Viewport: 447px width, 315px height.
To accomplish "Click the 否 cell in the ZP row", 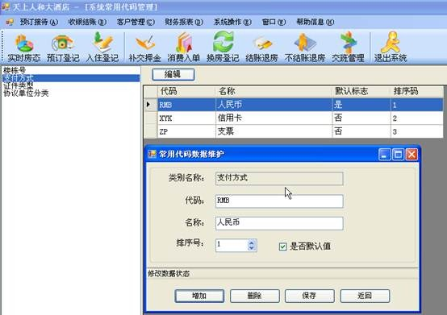I will point(361,131).
